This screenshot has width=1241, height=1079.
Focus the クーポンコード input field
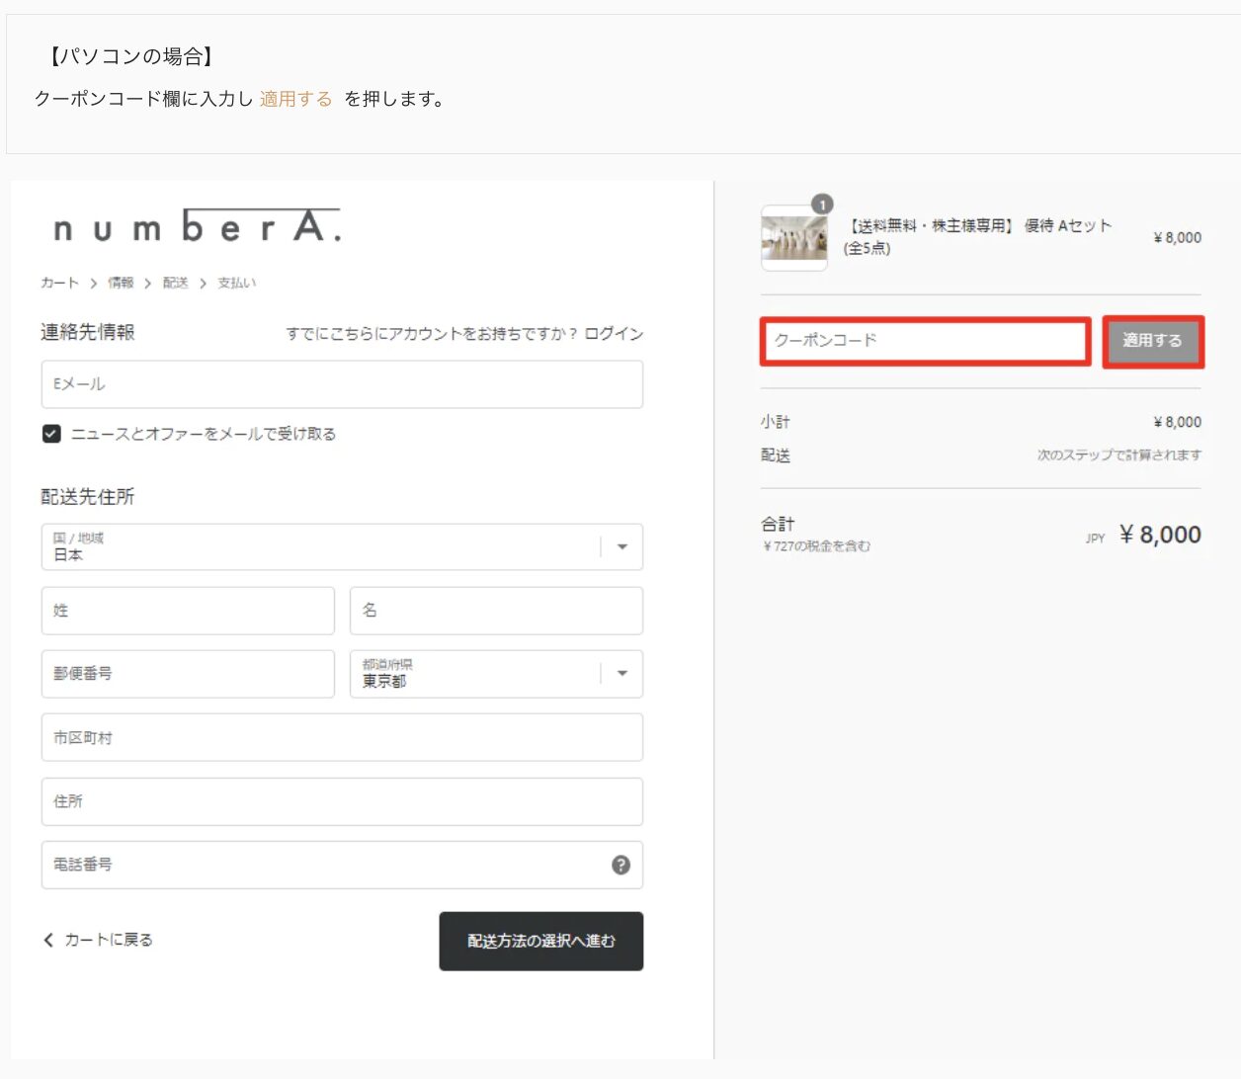click(x=925, y=341)
